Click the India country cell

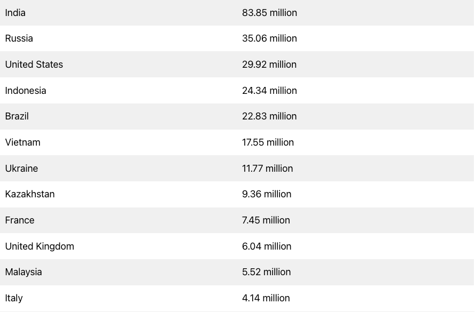pyautogui.click(x=15, y=13)
